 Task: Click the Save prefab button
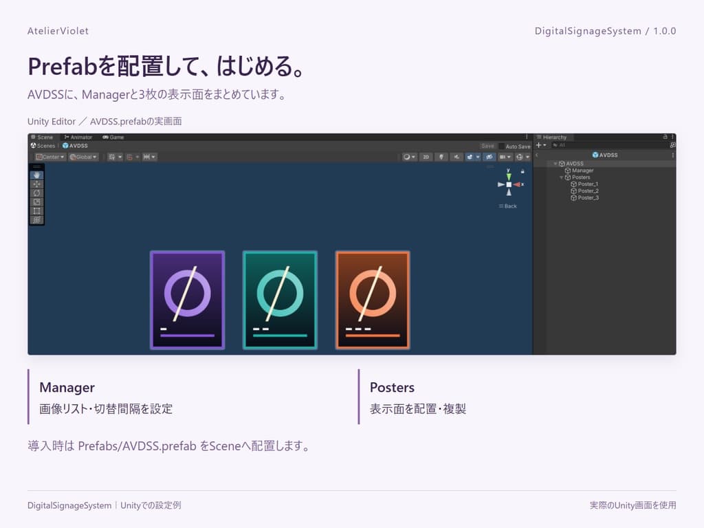tap(488, 146)
